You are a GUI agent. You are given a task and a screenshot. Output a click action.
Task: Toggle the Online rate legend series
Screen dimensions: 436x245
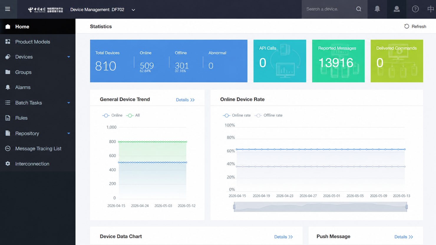click(237, 115)
